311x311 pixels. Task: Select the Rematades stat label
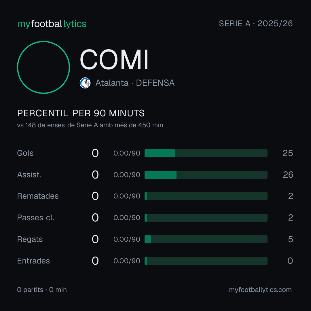tap(38, 196)
